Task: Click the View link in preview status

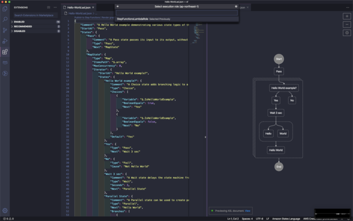Action: 248,211
